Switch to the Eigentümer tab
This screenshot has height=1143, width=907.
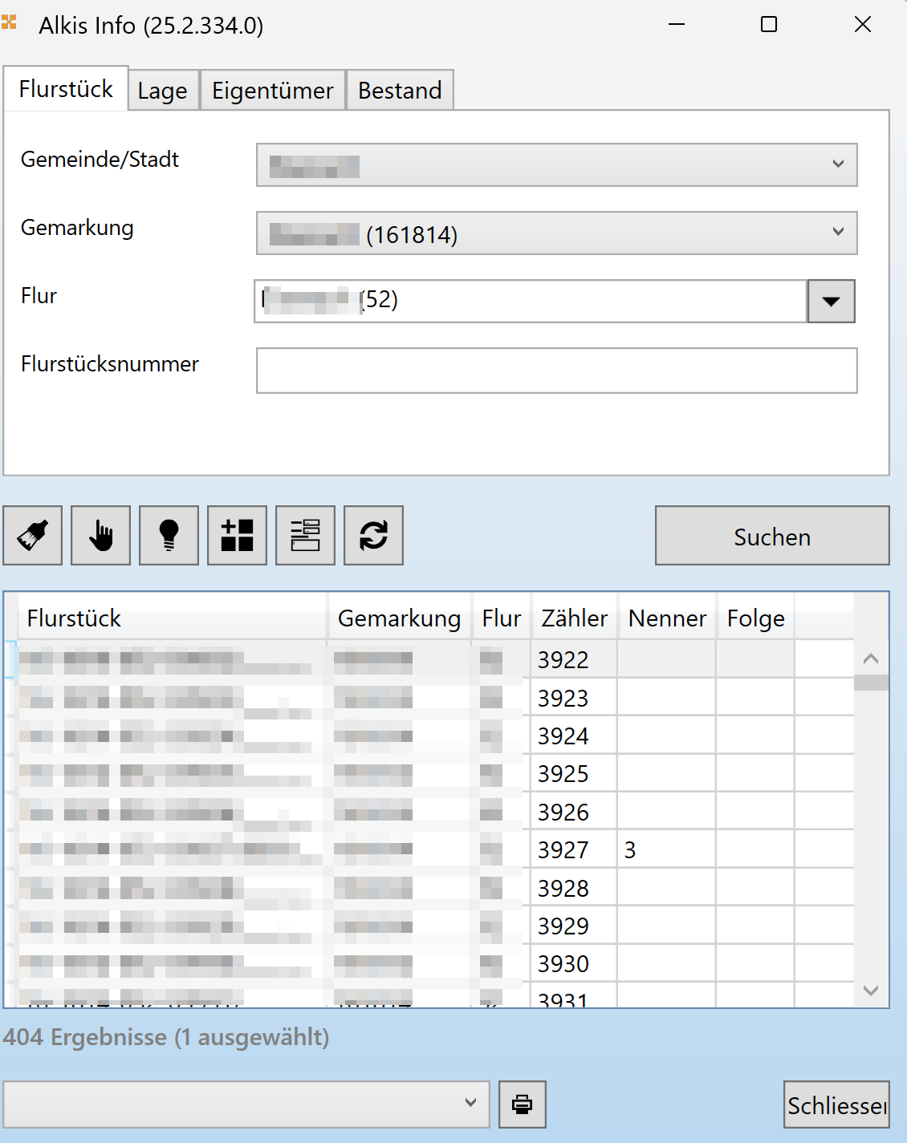pyautogui.click(x=272, y=91)
